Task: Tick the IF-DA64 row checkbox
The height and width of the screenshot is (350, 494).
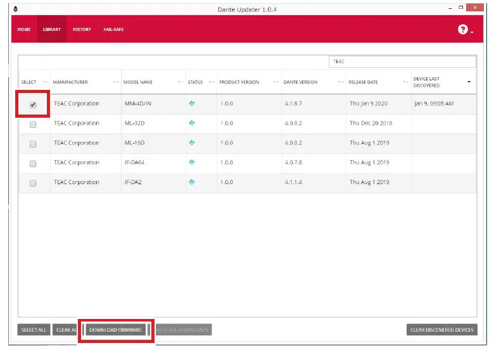Action: point(33,164)
